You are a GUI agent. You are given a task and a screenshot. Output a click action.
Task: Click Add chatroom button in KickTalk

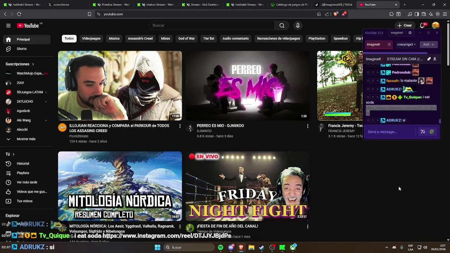tap(429, 45)
